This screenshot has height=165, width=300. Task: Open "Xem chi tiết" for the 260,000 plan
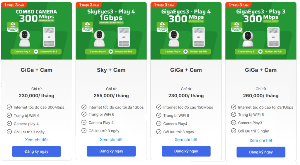[x=261, y=141]
